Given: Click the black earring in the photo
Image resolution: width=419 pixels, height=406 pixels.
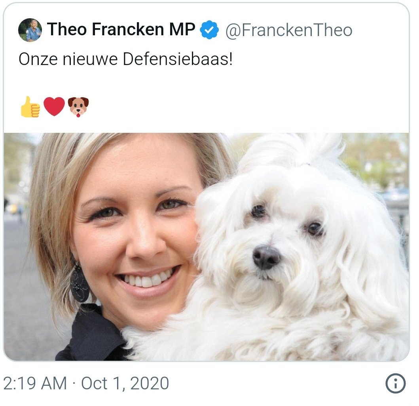Looking at the screenshot, I should click(x=80, y=284).
